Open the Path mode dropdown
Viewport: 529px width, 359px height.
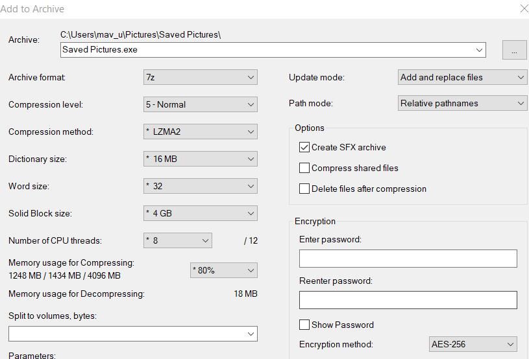coord(462,103)
